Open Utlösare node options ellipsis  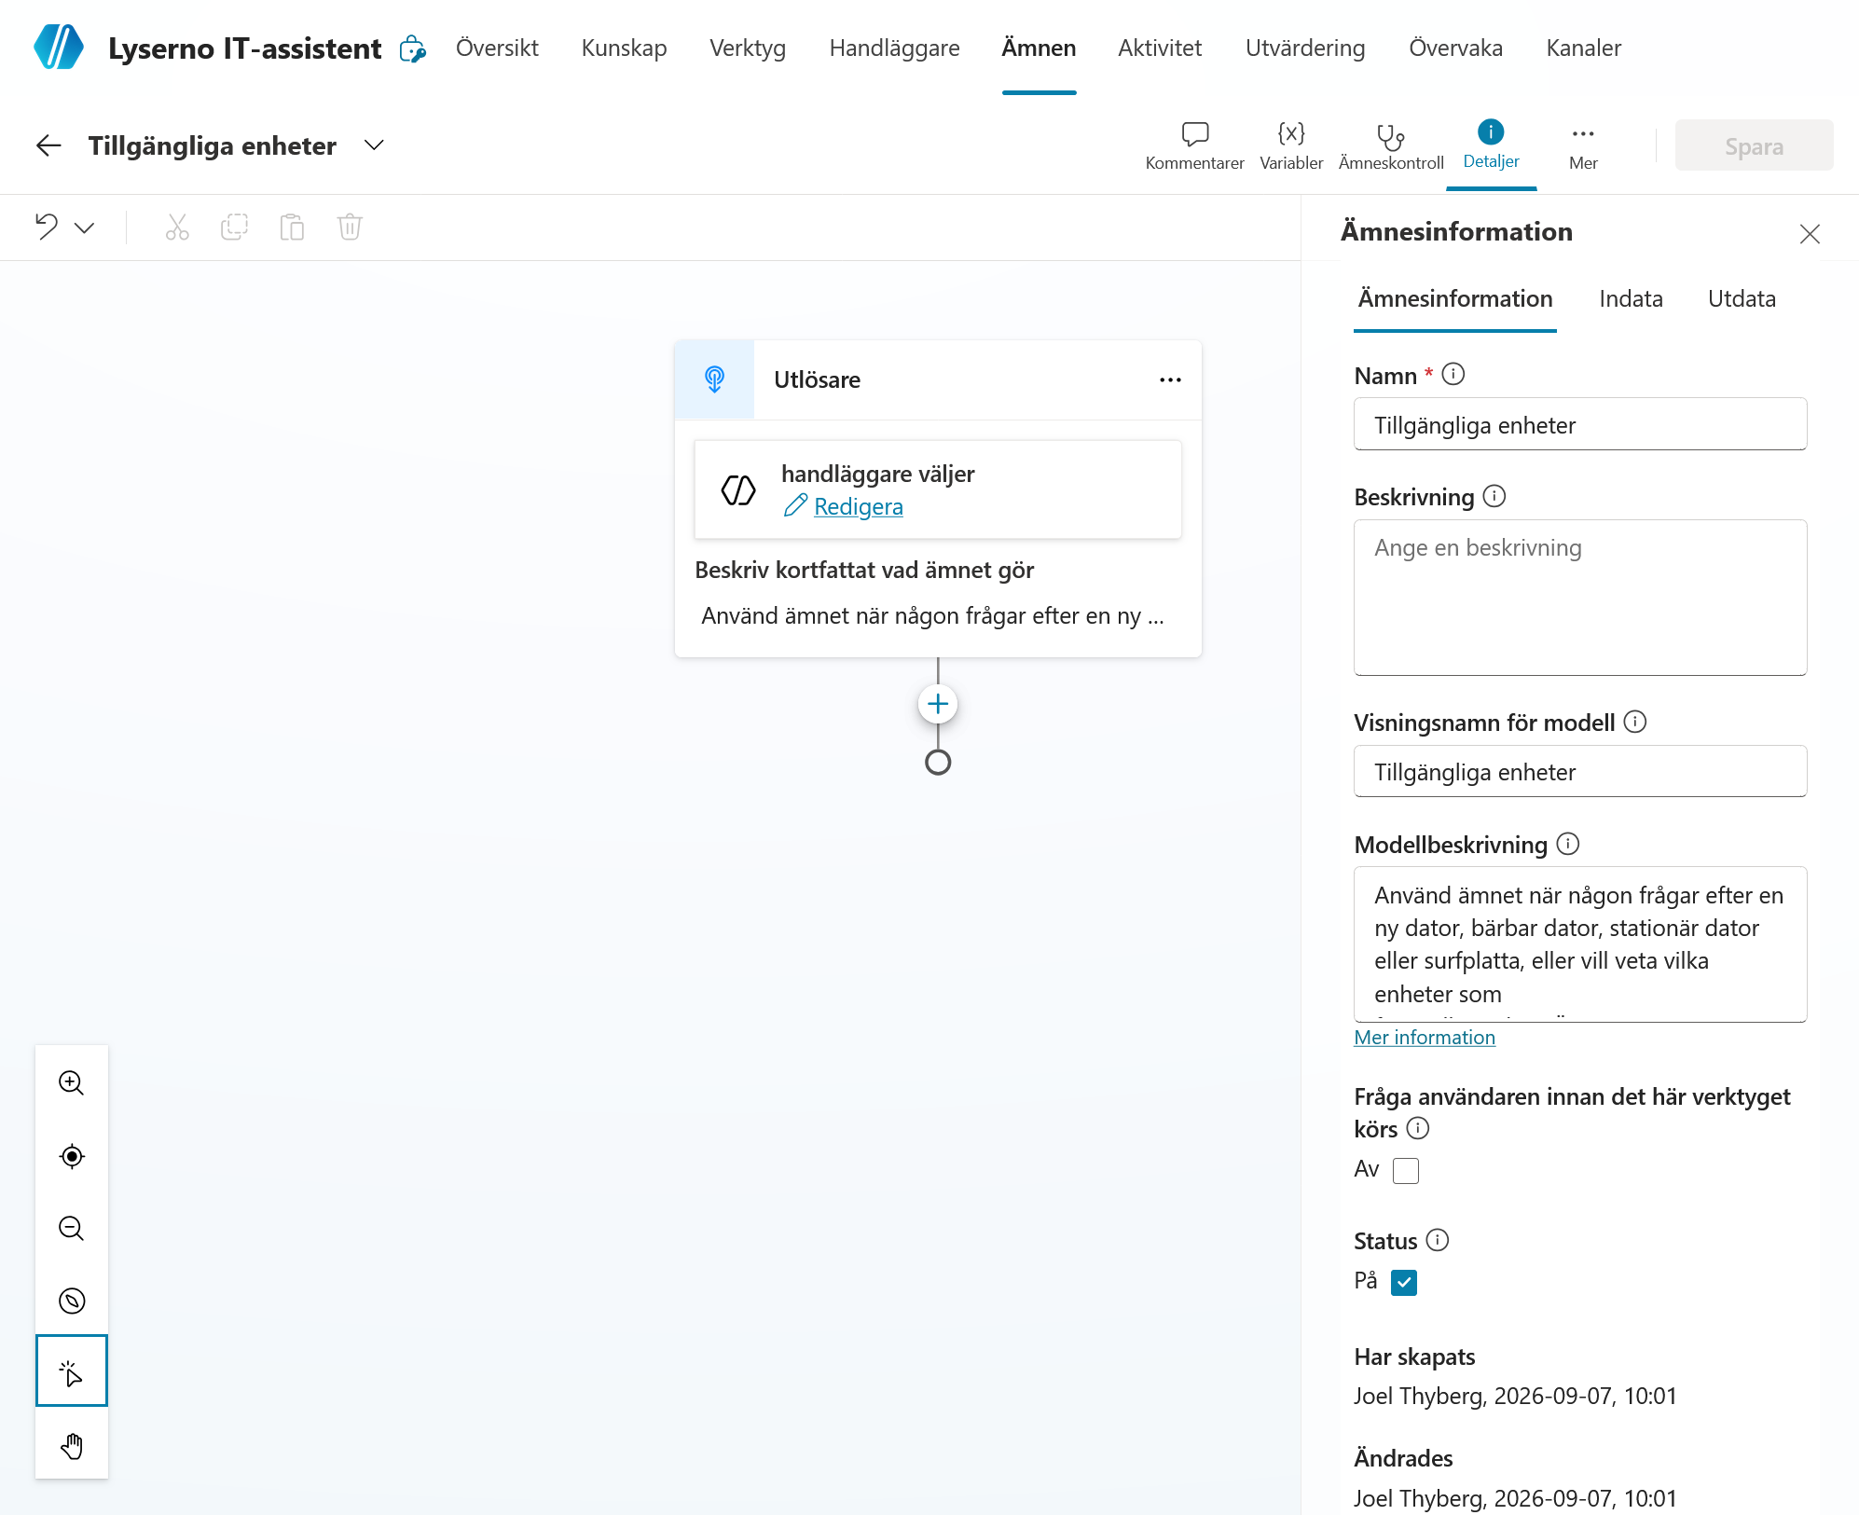pos(1170,379)
